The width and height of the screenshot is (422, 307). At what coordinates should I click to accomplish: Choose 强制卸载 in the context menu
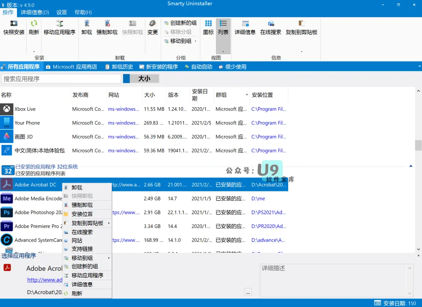[87, 205]
